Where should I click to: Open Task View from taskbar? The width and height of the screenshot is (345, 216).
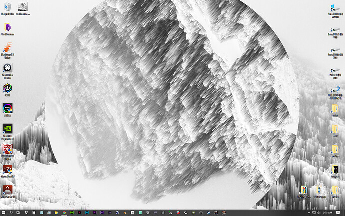pyautogui.click(x=18, y=213)
